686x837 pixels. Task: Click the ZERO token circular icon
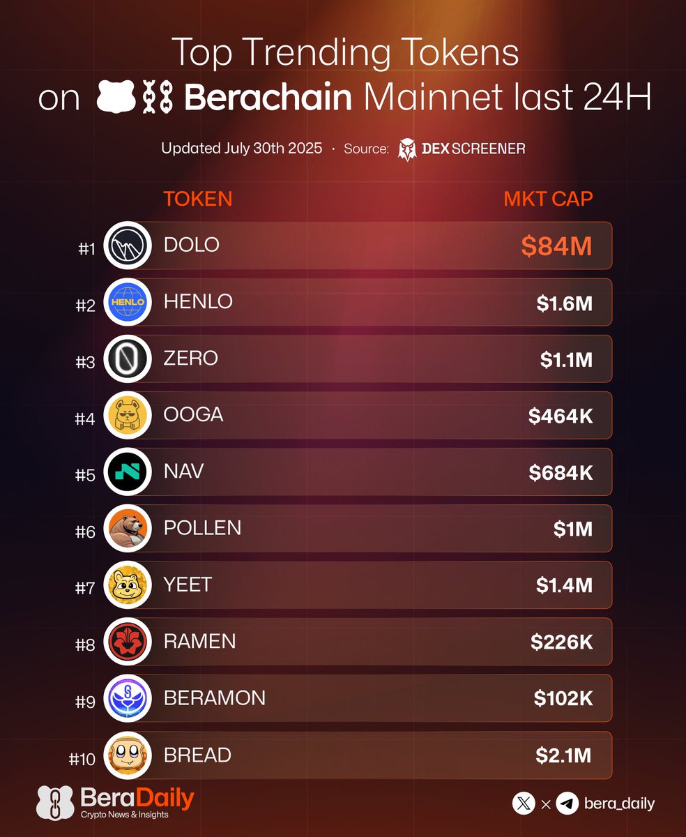pyautogui.click(x=128, y=359)
